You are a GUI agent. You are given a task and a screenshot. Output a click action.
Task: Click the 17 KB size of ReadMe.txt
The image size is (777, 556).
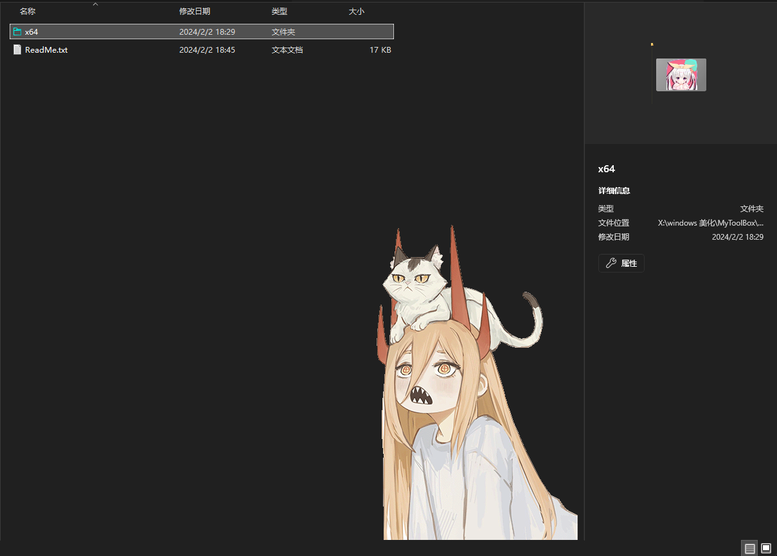click(380, 49)
